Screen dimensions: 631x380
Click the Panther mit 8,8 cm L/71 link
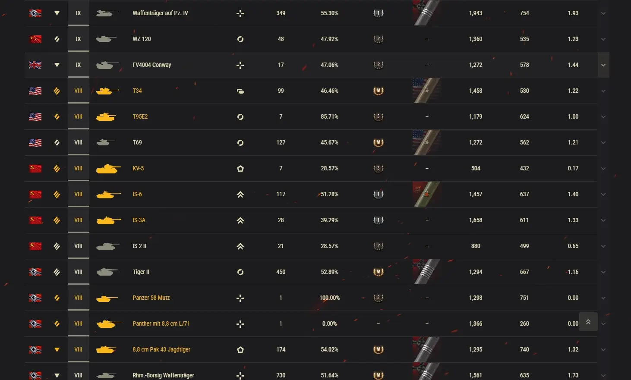(161, 323)
